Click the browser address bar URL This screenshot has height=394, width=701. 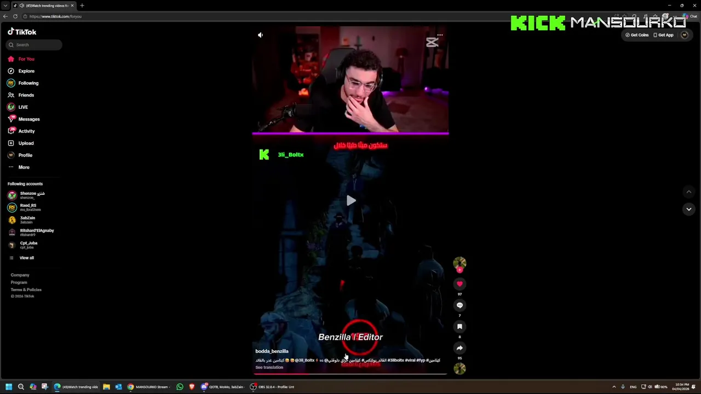point(55,16)
